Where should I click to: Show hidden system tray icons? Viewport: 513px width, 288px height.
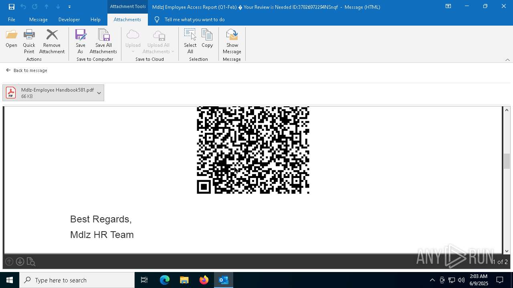coord(432,280)
